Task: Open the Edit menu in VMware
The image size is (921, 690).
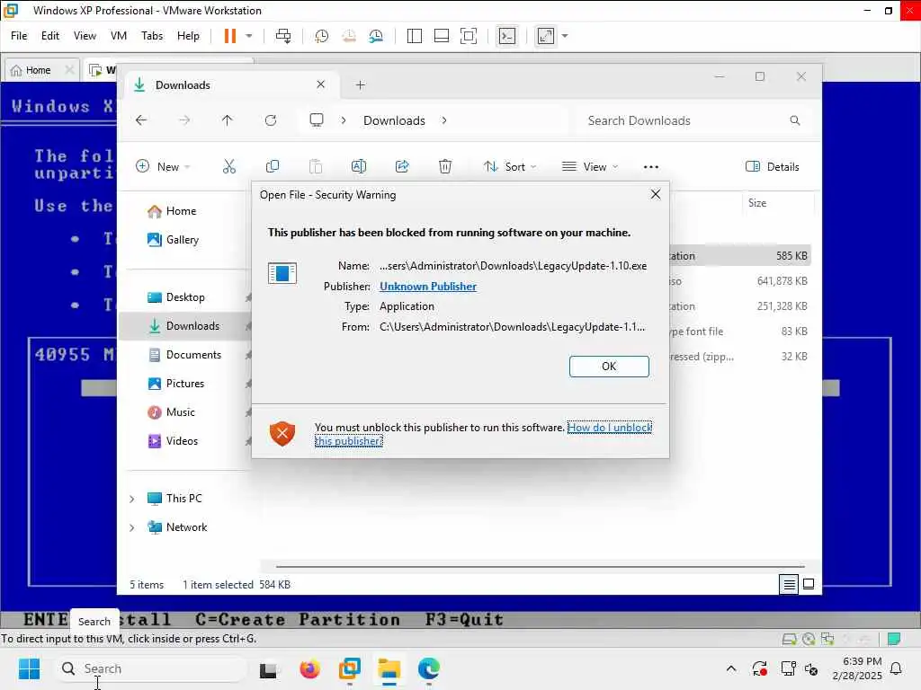Action: [x=50, y=36]
